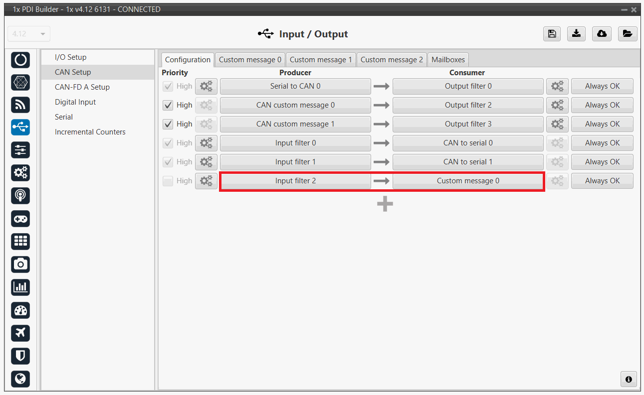This screenshot has width=644, height=395.
Task: Click Always OK button for Input filter 0
Action: point(602,143)
